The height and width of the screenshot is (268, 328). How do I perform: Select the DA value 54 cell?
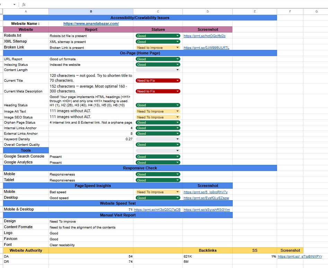(91, 256)
